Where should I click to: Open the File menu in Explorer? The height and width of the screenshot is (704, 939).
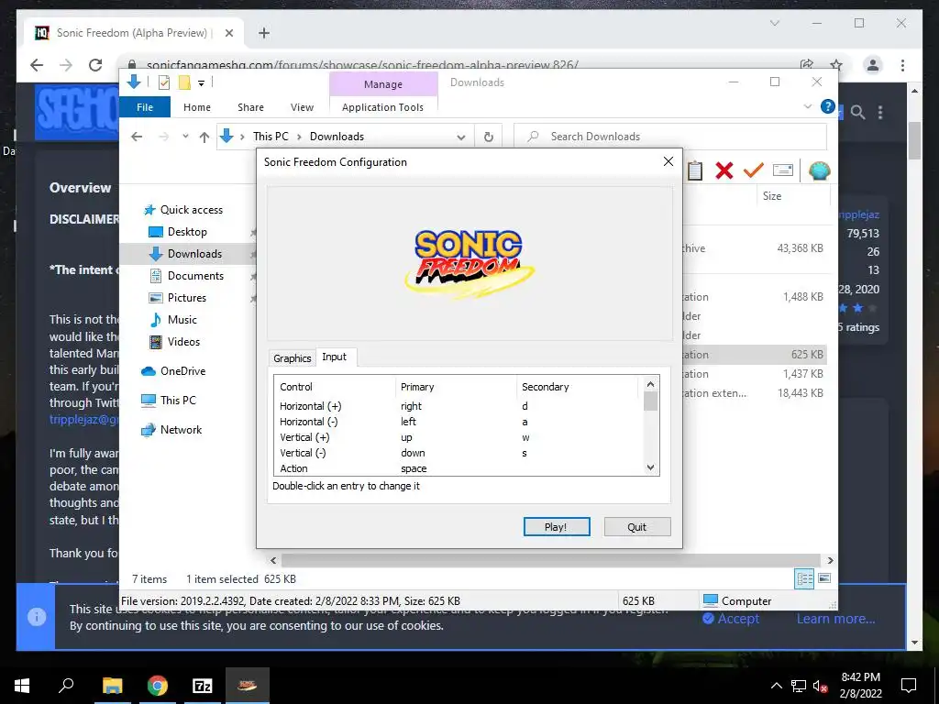tap(145, 107)
